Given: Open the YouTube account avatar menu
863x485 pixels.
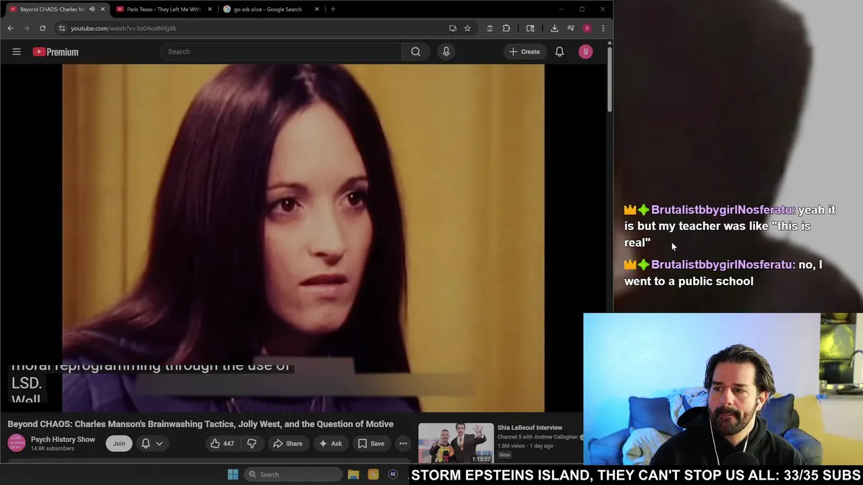Looking at the screenshot, I should click(x=585, y=52).
